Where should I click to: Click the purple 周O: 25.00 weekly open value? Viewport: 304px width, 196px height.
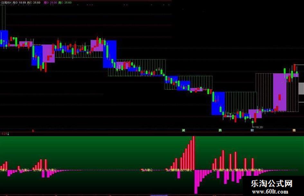(x=51, y=3)
